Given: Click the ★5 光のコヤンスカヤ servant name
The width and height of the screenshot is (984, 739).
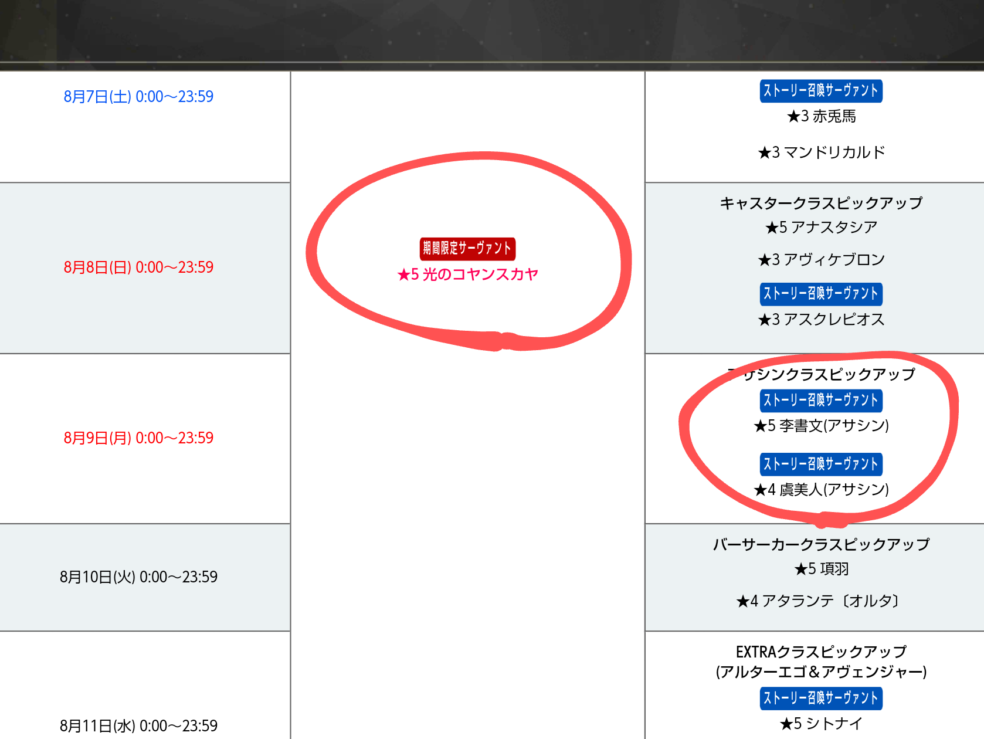Looking at the screenshot, I should coord(467,274).
